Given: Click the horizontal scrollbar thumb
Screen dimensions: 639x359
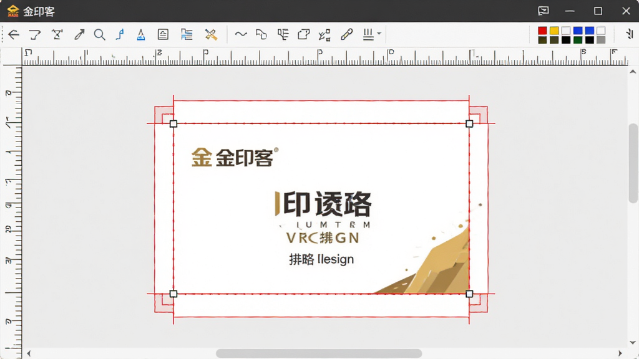Looking at the screenshot, I should point(319,353).
